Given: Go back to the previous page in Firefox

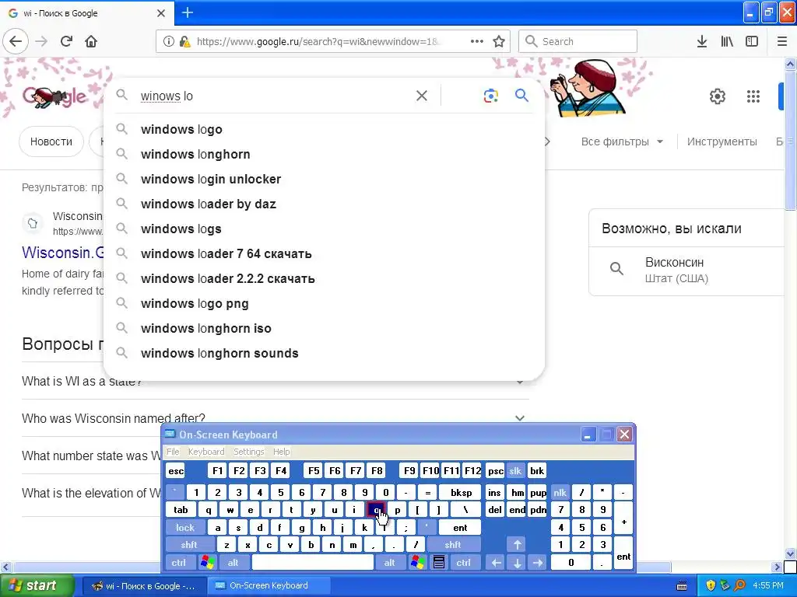Looking at the screenshot, I should coord(16,41).
